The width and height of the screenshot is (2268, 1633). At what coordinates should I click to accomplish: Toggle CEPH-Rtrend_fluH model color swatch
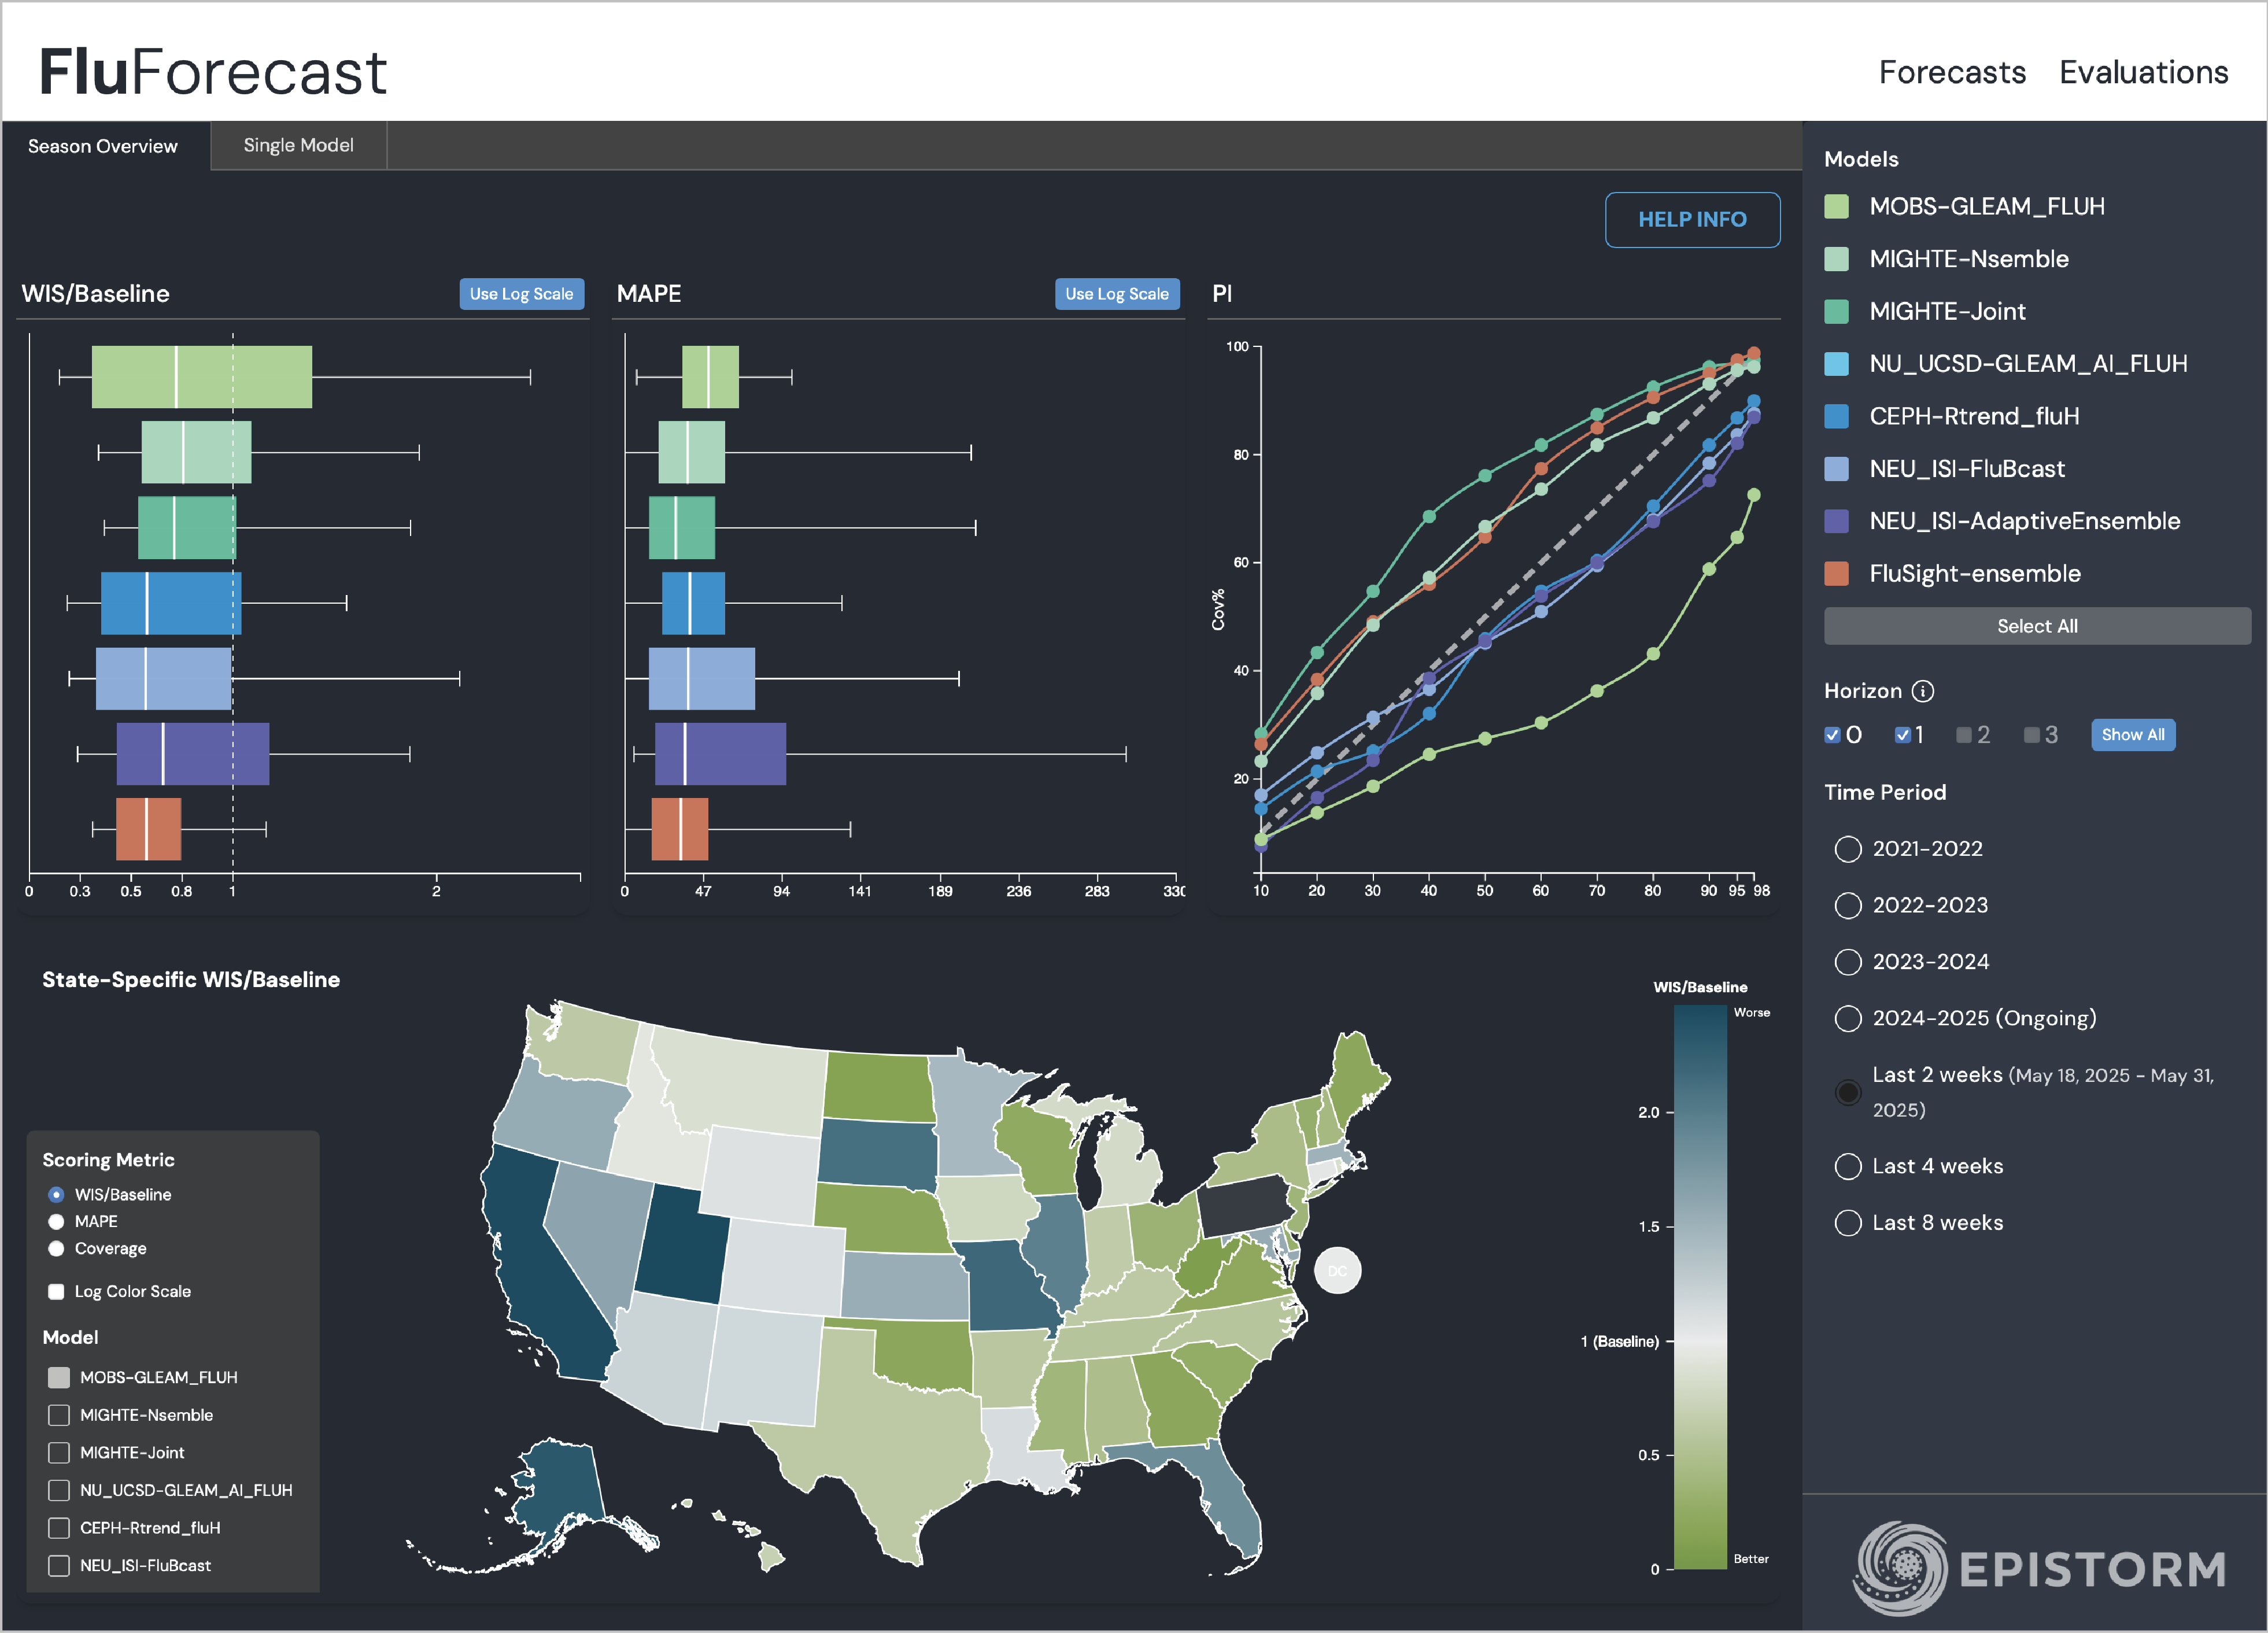[1836, 416]
